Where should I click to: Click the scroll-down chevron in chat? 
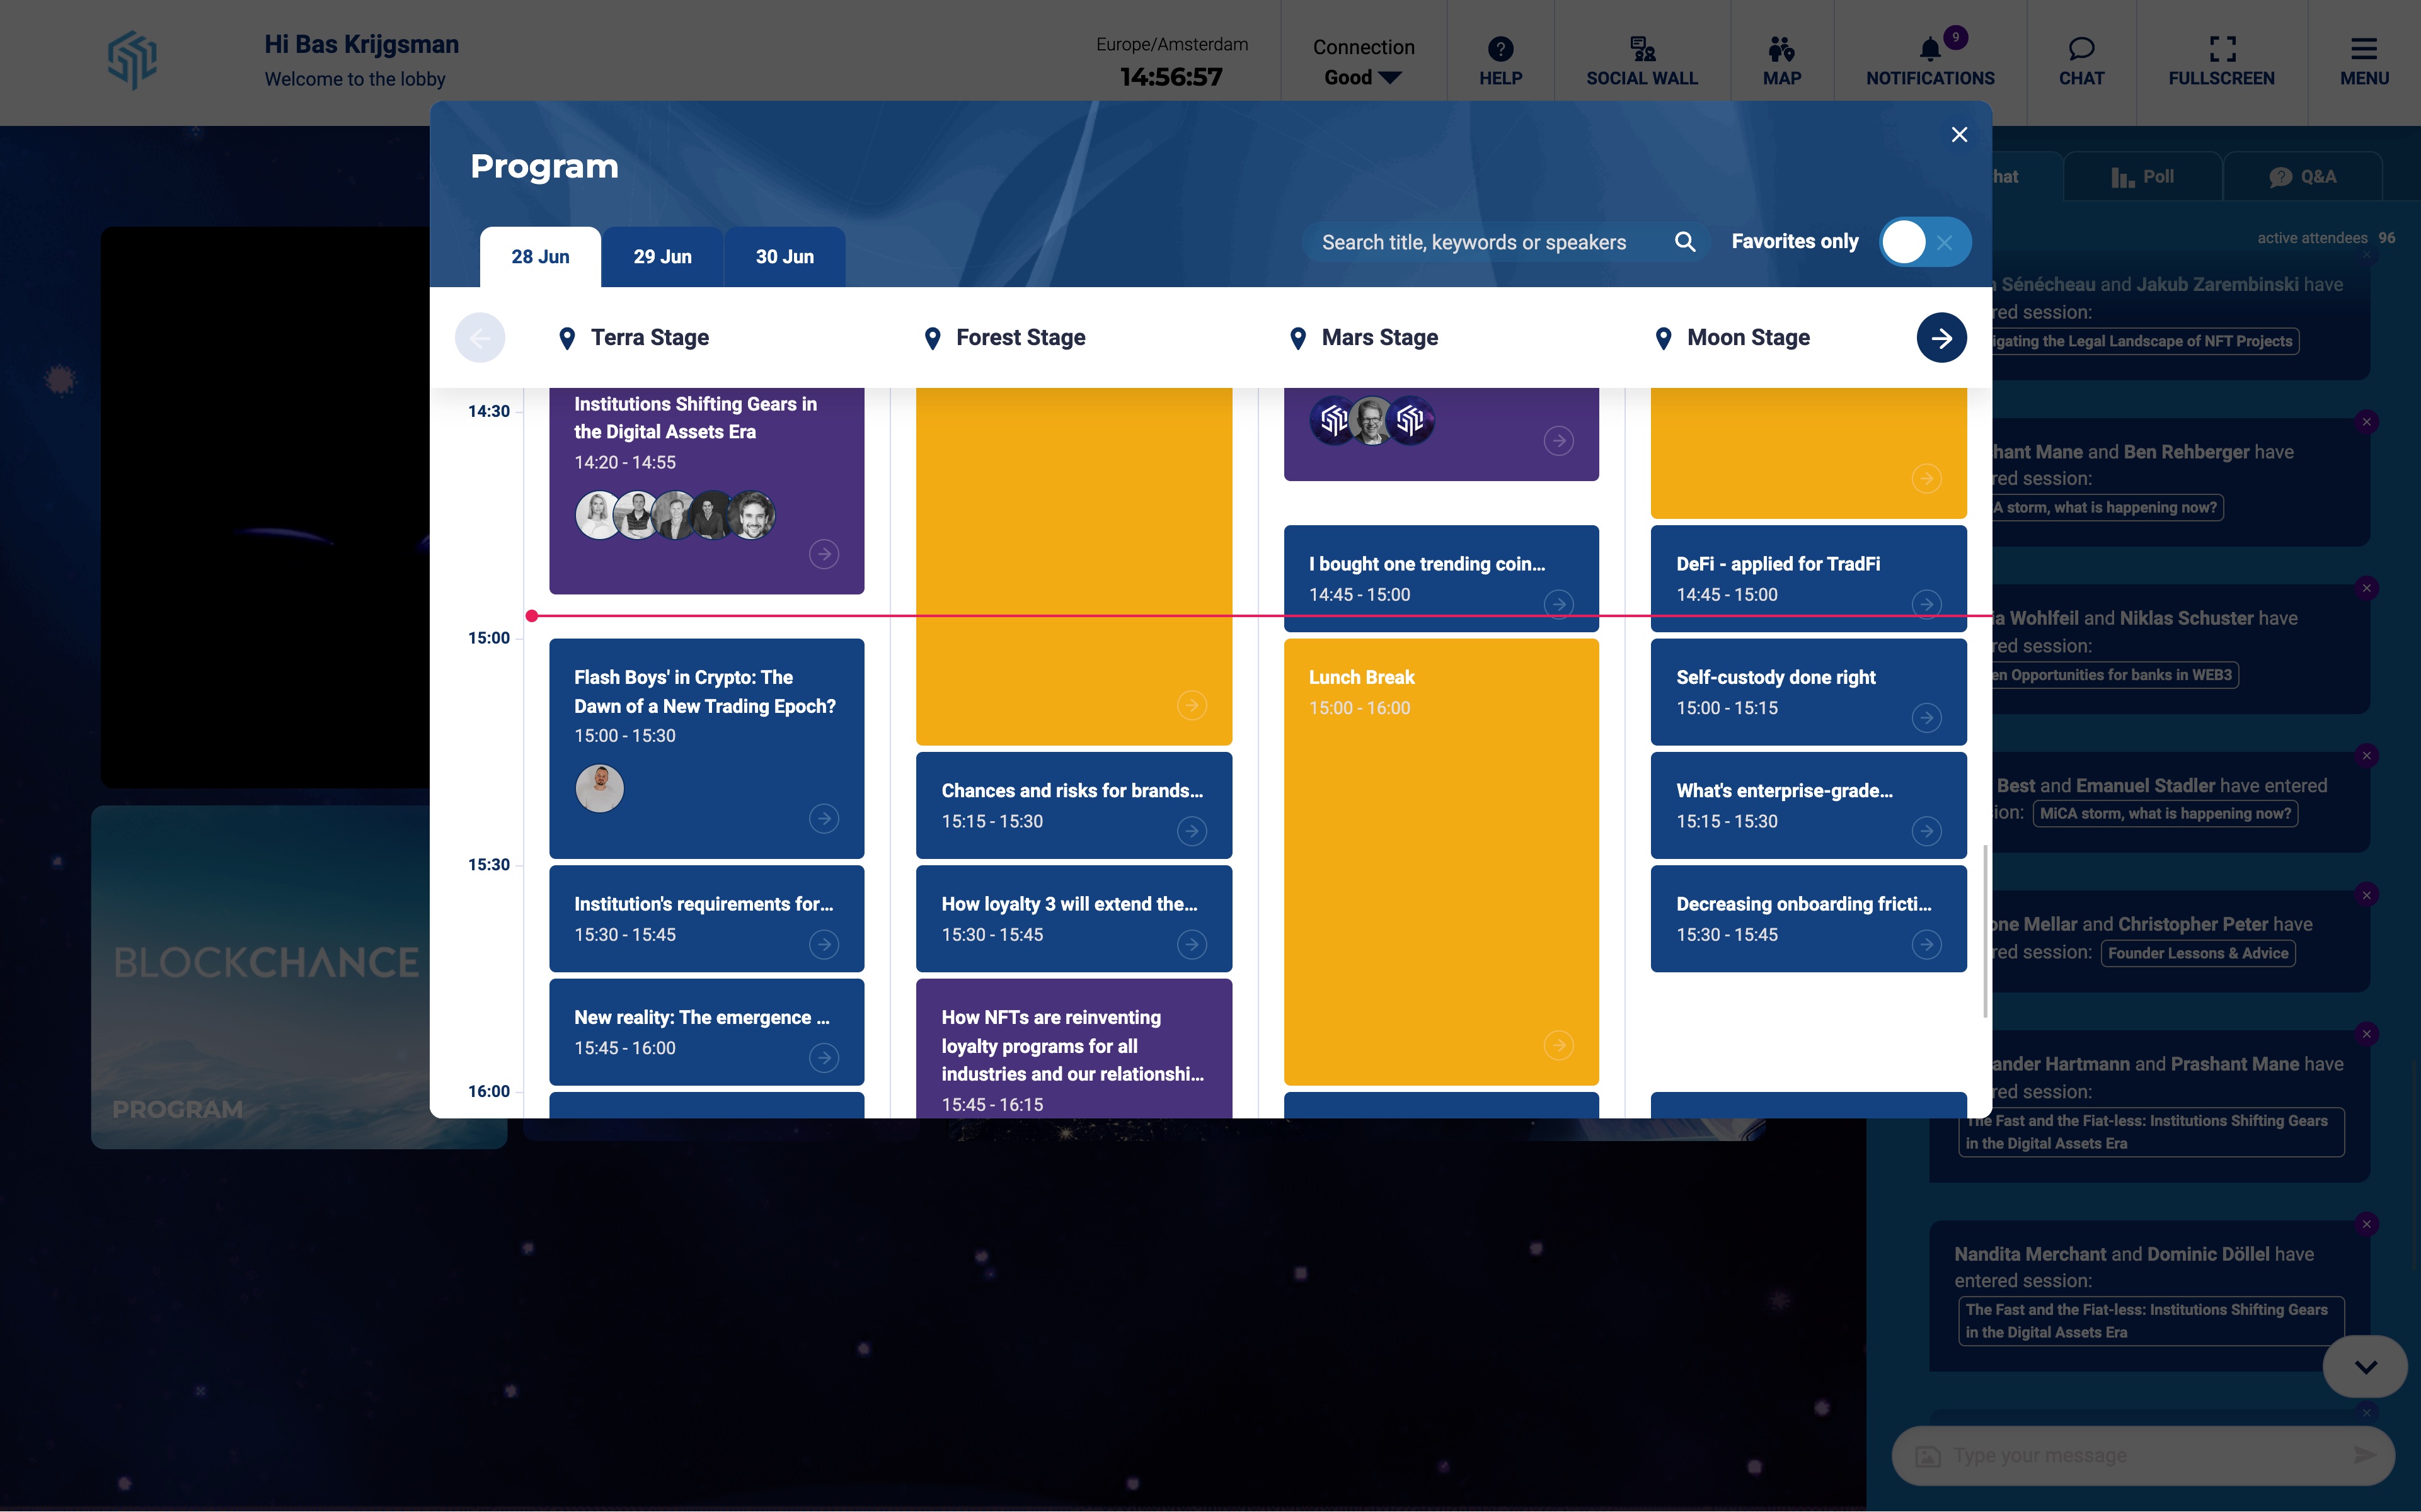[x=2365, y=1367]
